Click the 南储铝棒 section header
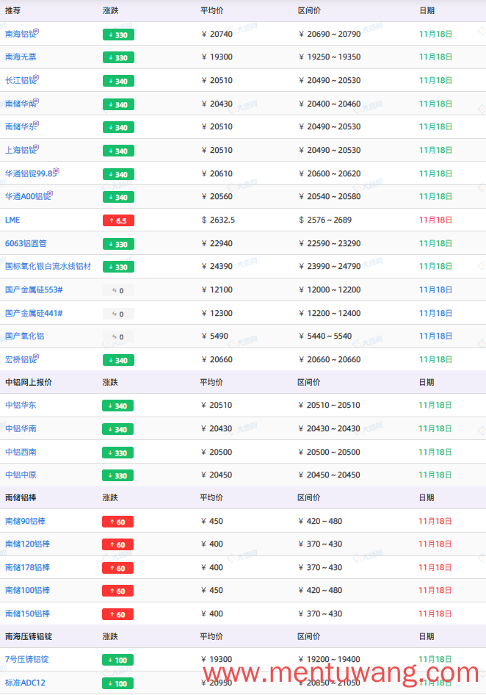Screen dimensions: 486x695 (x=21, y=498)
